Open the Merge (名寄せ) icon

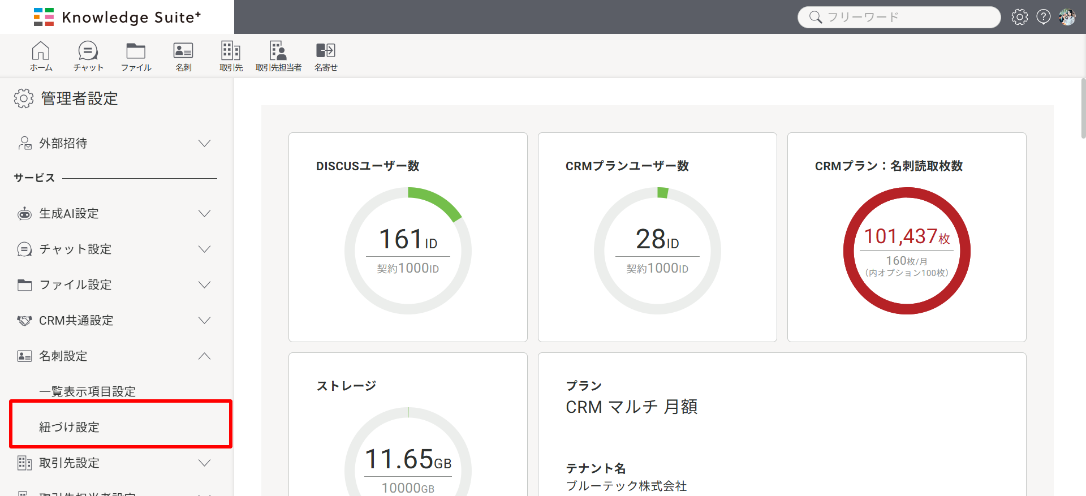[x=326, y=56]
